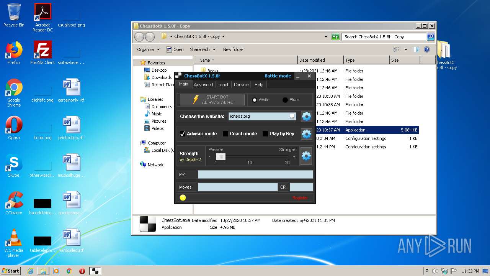This screenshot has width=490, height=276.
Task: Click START BOT button
Action: 212,100
